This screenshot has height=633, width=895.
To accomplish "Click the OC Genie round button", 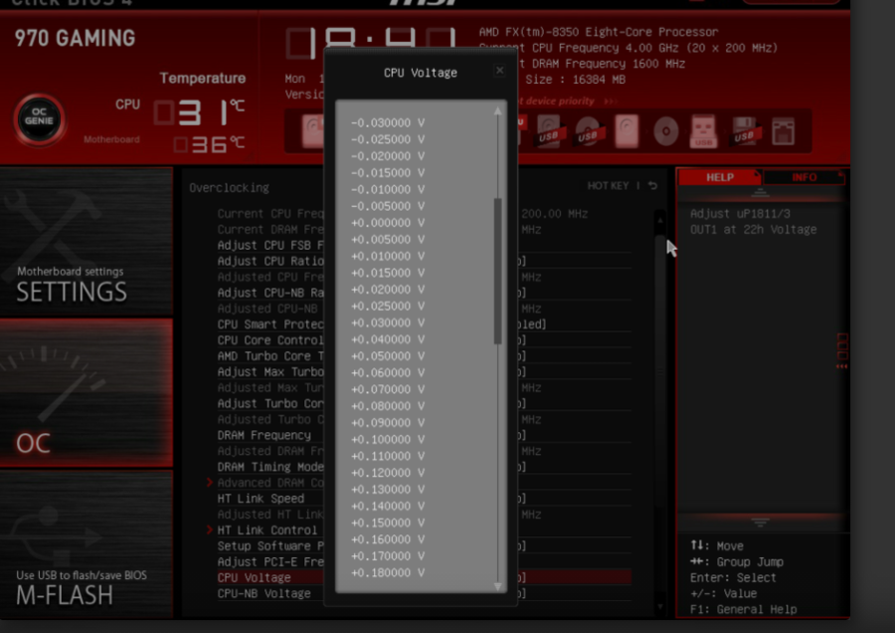I will click(x=39, y=120).
